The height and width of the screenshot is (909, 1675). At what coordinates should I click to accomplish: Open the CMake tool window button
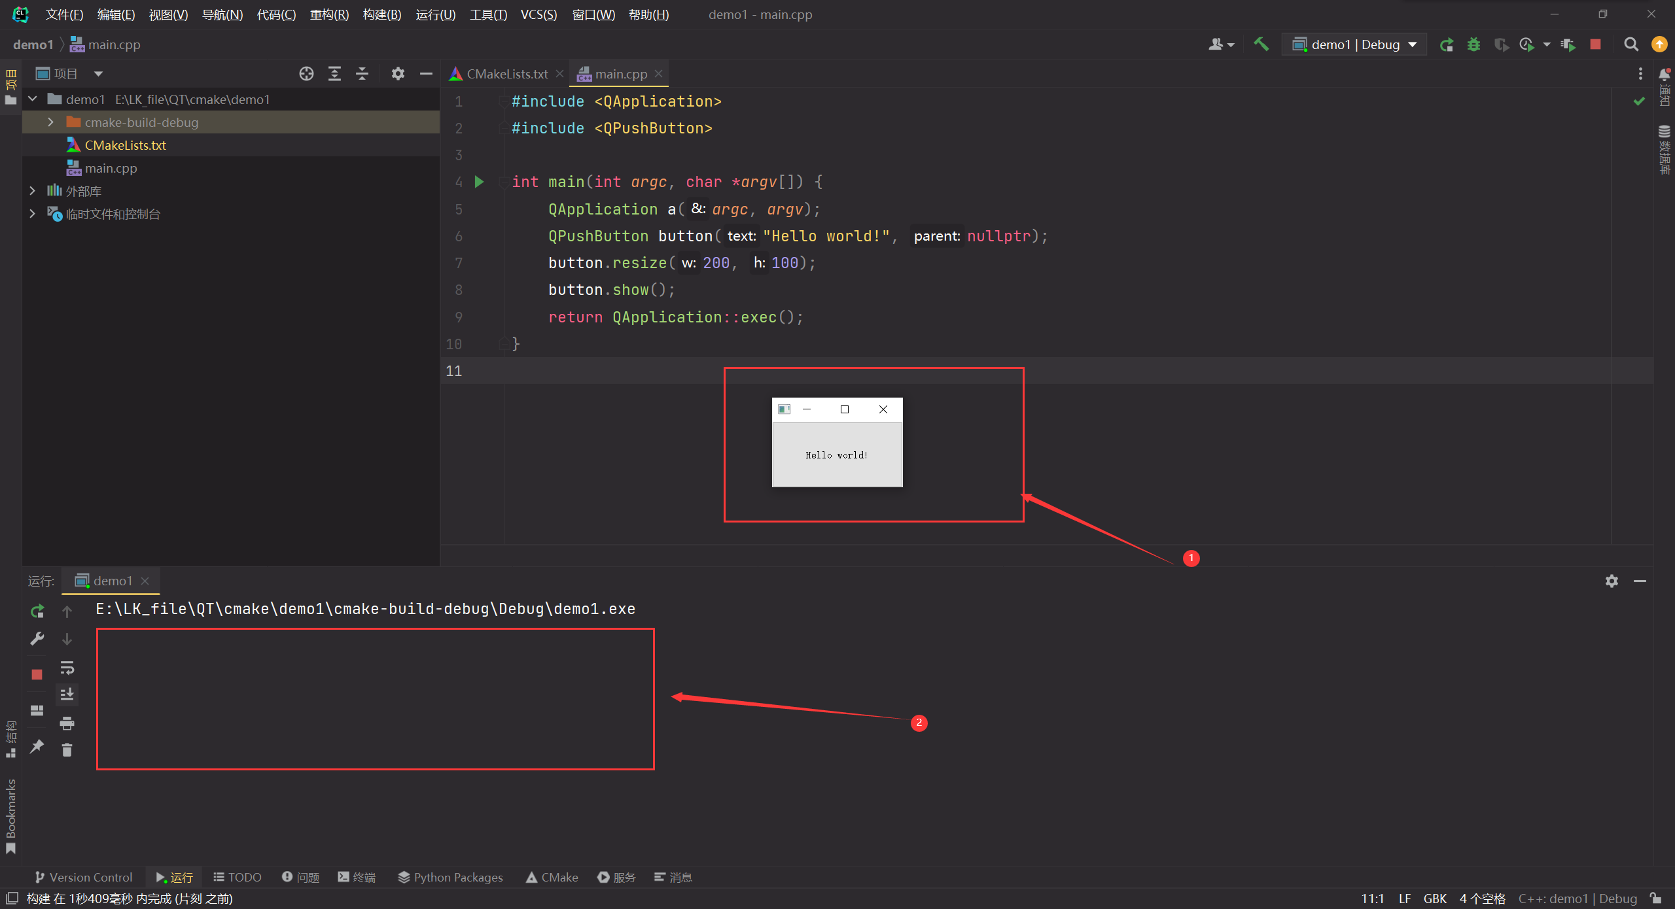coord(552,877)
